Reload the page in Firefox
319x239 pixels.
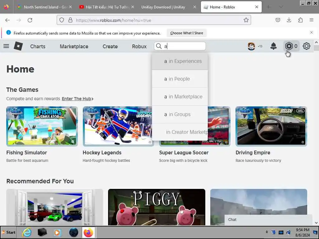click(30, 20)
